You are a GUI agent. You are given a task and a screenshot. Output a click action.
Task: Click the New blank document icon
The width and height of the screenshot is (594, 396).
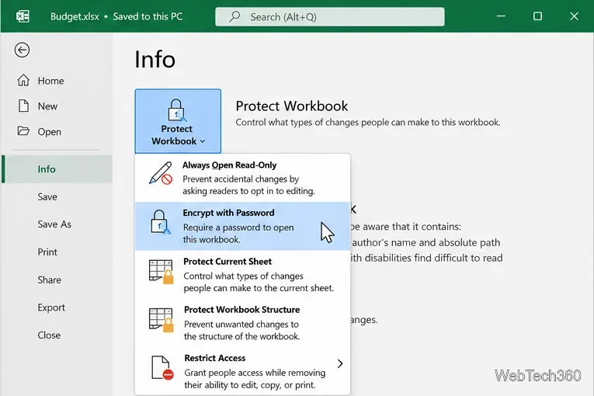23,106
